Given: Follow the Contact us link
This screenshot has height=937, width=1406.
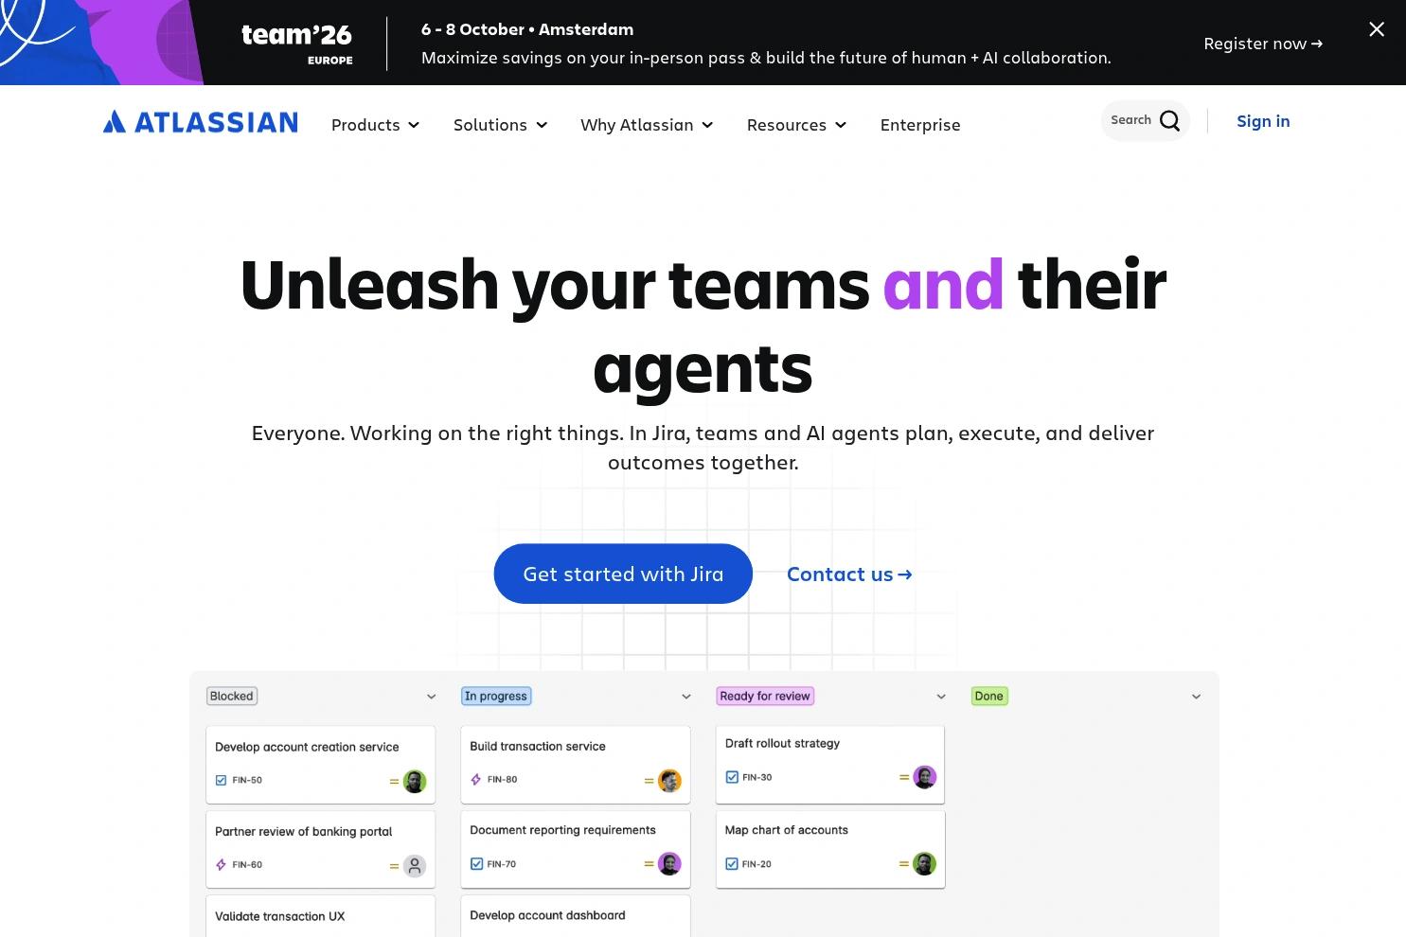Looking at the screenshot, I should 849,575.
